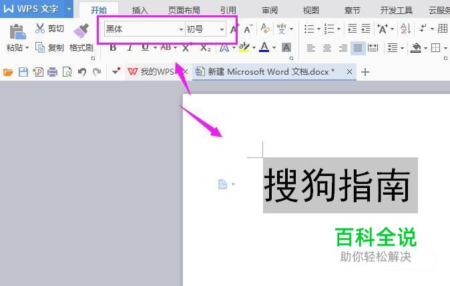Undo last action

(82, 72)
